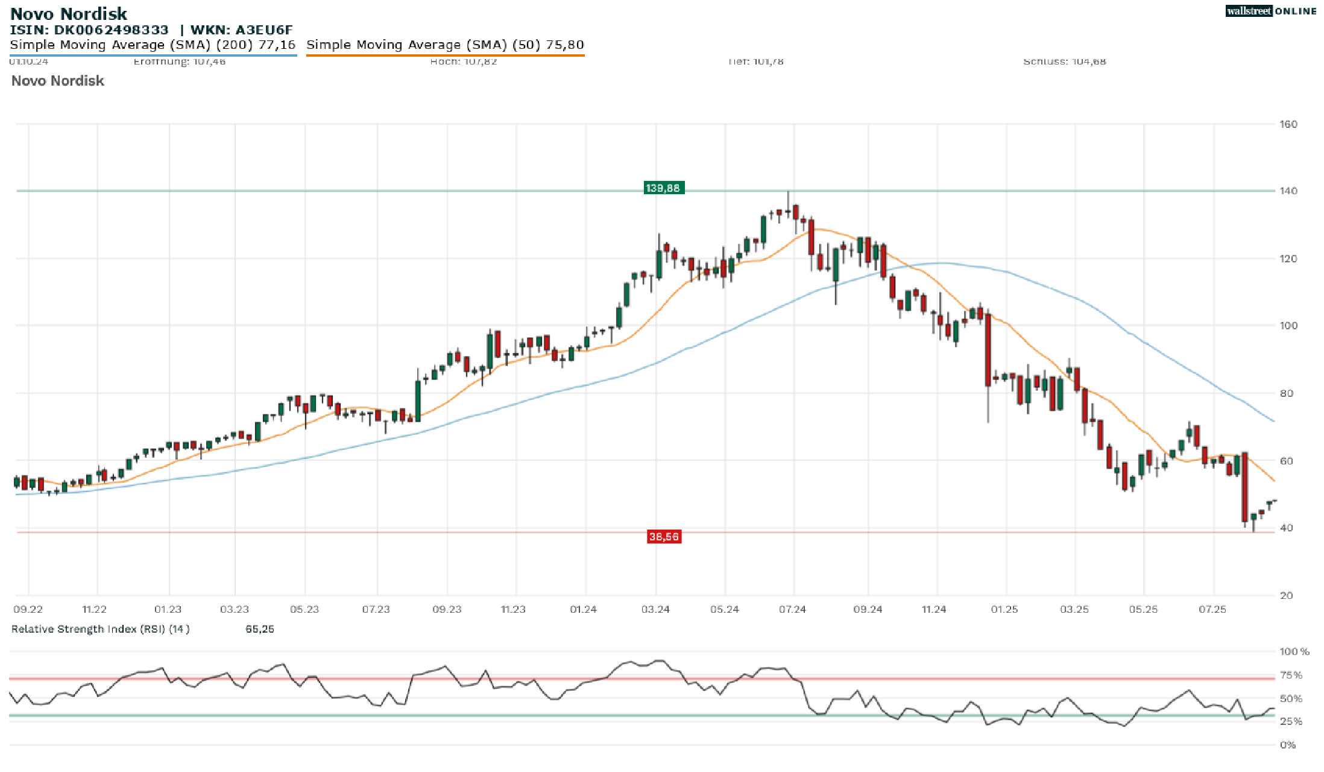Click the 80 price axis label
The height and width of the screenshot is (772, 1324).
pyautogui.click(x=1287, y=393)
